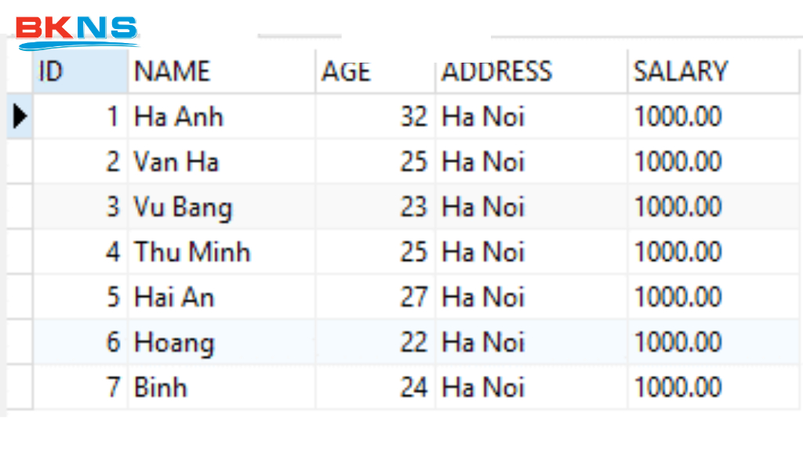The image size is (803, 451).
Task: Click the BKNS logo
Action: pos(77,31)
